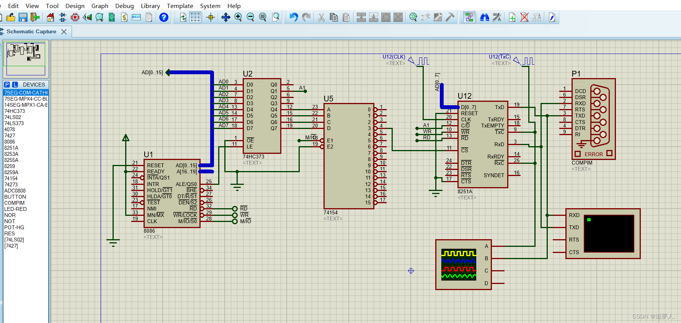Open the Template menu
681x323 pixels.
(180, 6)
